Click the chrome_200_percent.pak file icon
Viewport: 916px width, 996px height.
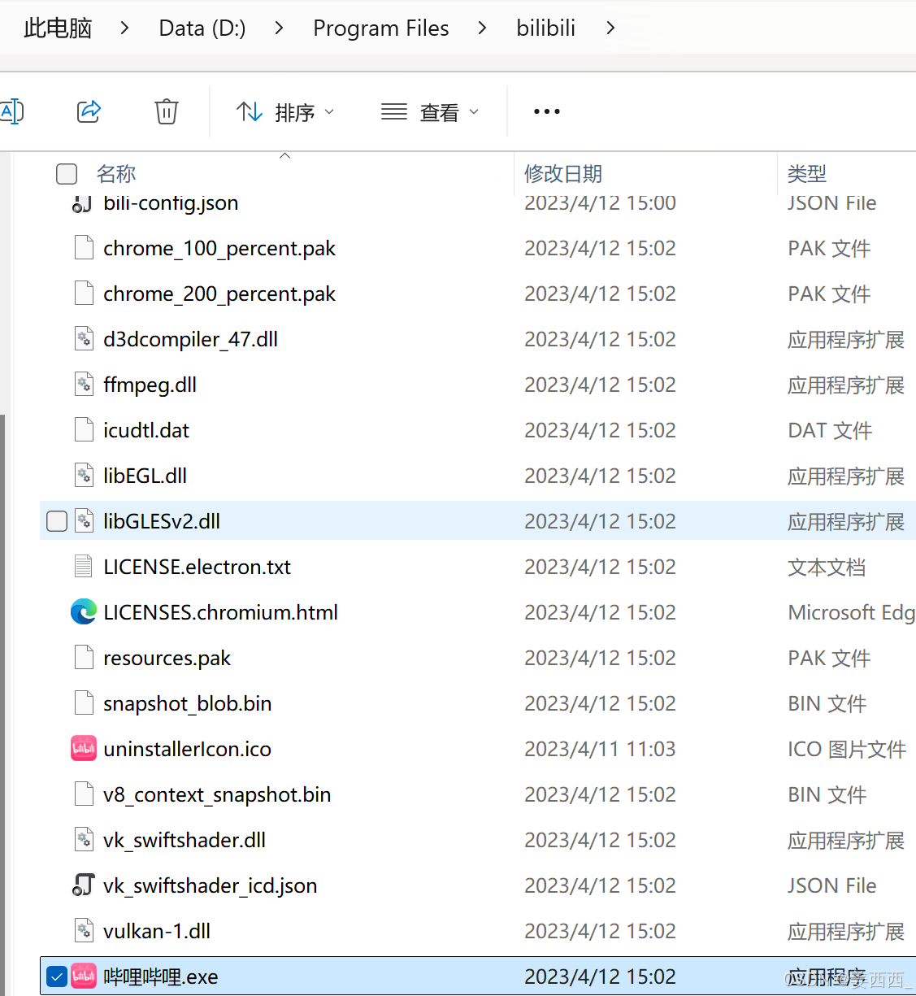click(84, 294)
